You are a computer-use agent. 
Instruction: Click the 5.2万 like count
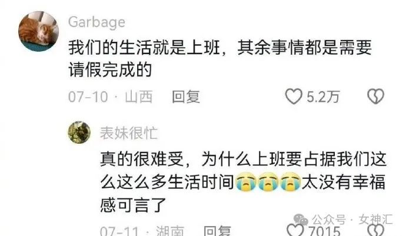tap(323, 97)
